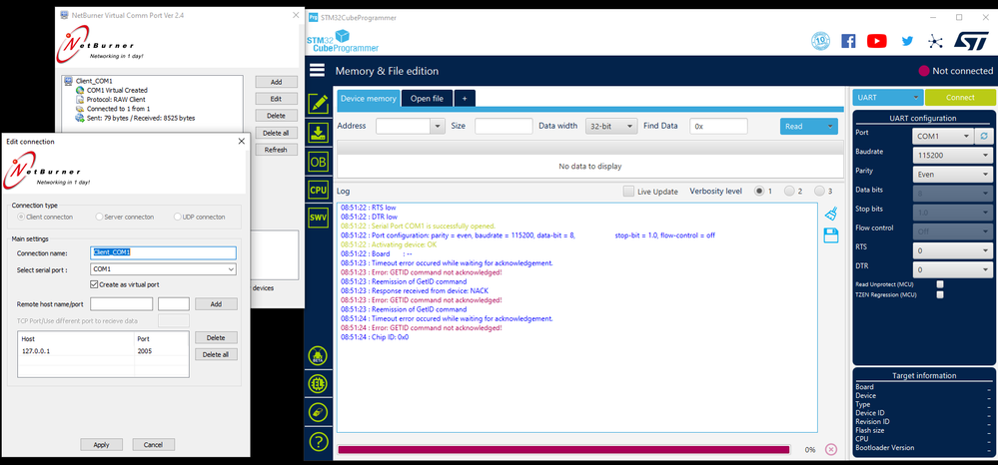Open the UART interface dropdown

(888, 98)
